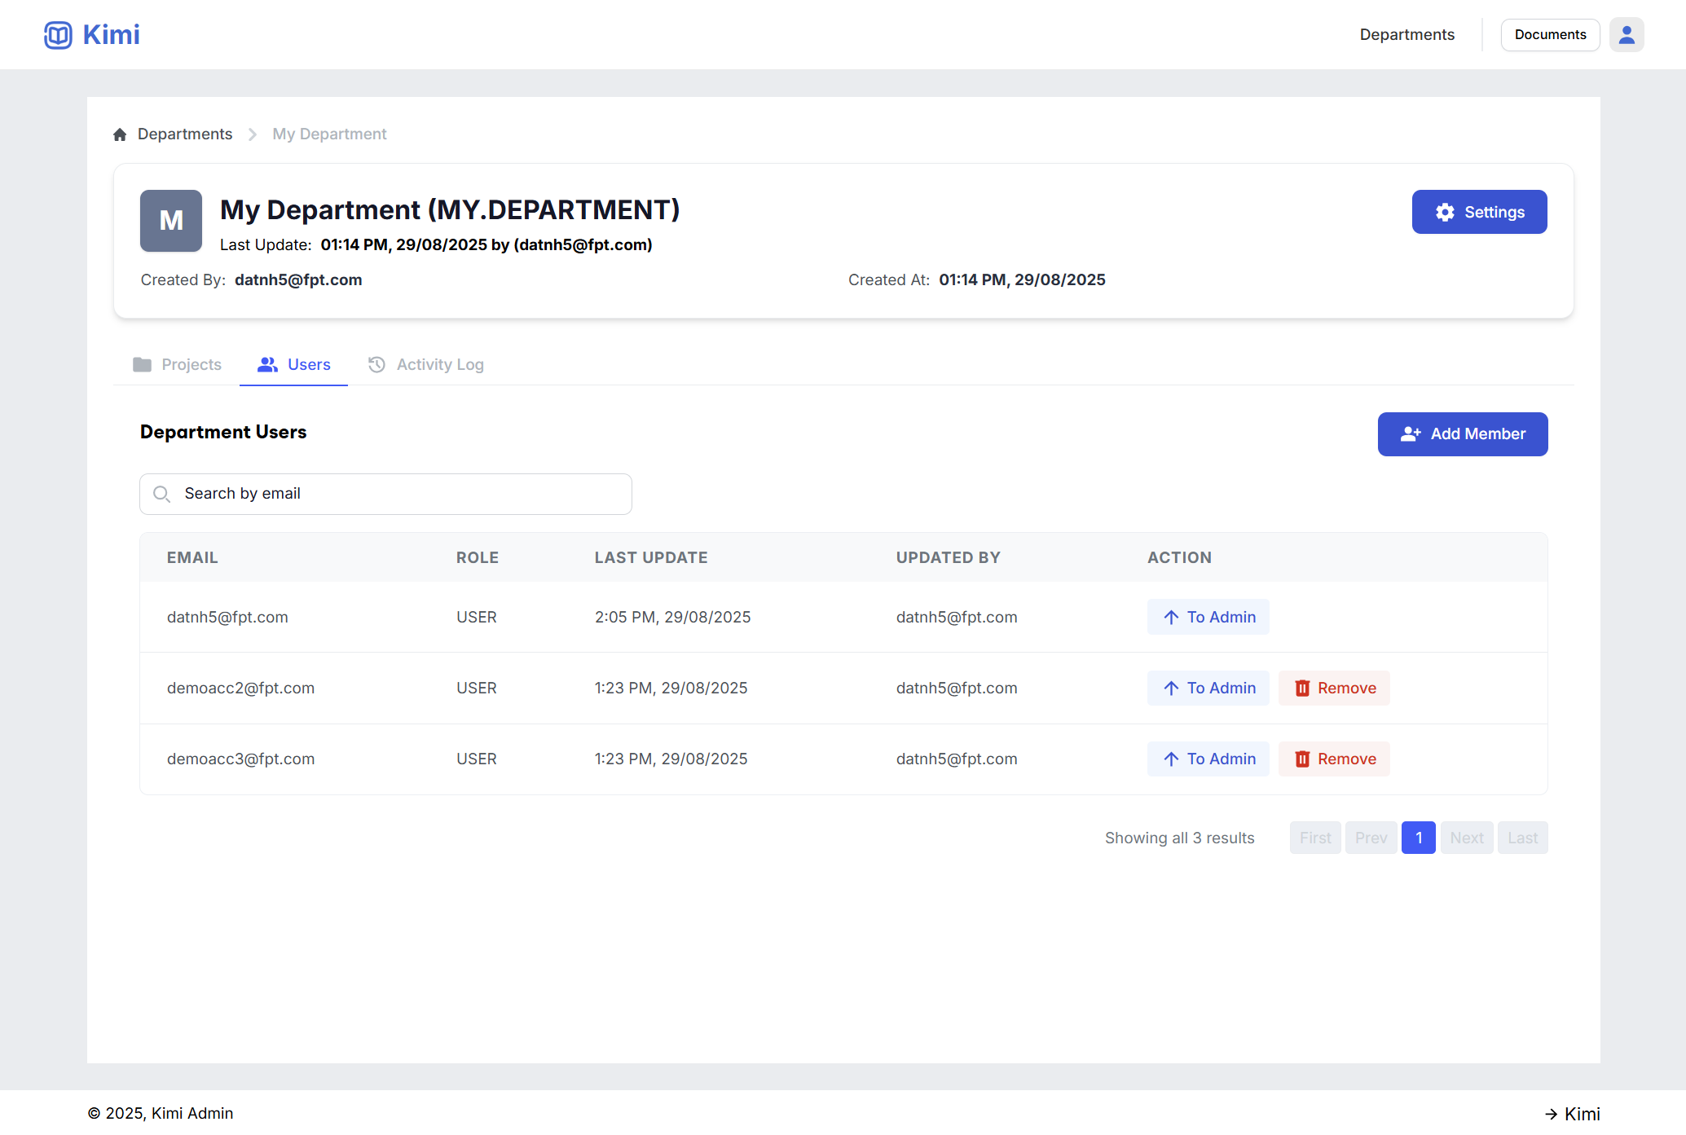Click the Add Member button
1686x1135 pixels.
click(1463, 434)
